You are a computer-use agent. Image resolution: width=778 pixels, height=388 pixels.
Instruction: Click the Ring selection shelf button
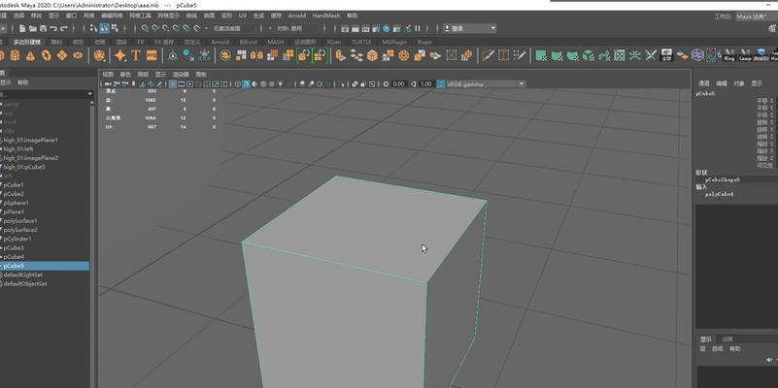pyautogui.click(x=728, y=55)
